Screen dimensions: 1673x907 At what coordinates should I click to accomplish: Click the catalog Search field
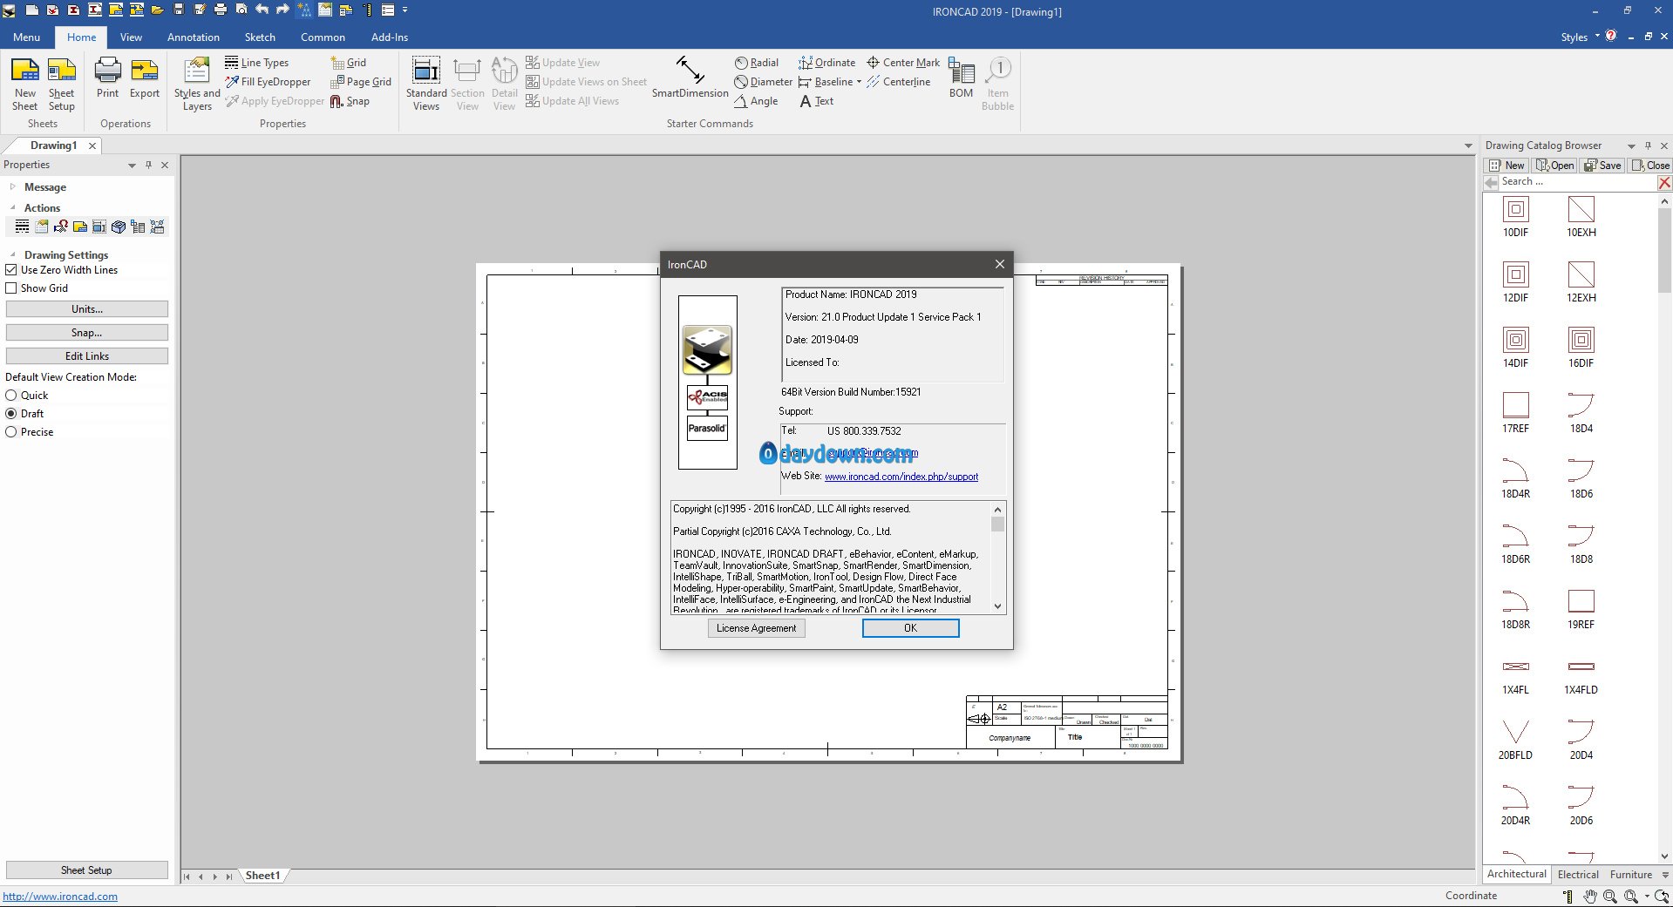[1576, 182]
